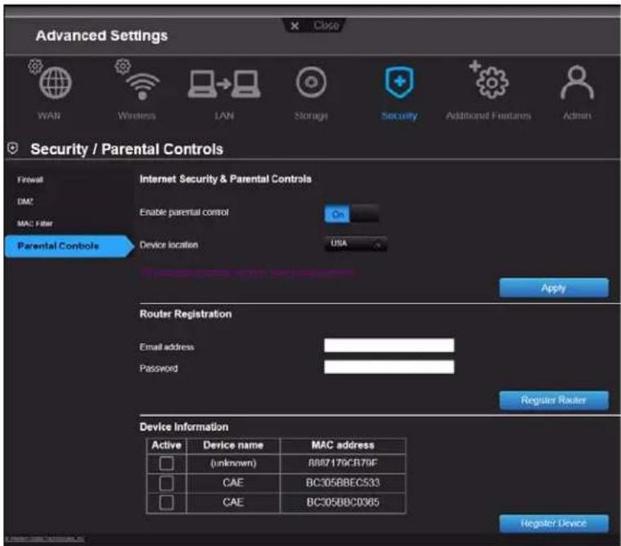Click the Wireless label in top navigation
Viewport: 621px width, 546px height.
click(x=137, y=115)
